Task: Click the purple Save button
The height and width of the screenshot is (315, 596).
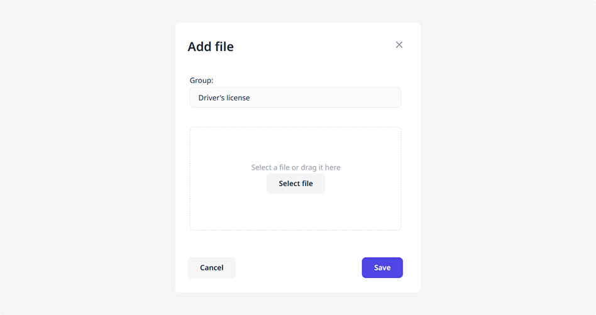Action: click(382, 268)
